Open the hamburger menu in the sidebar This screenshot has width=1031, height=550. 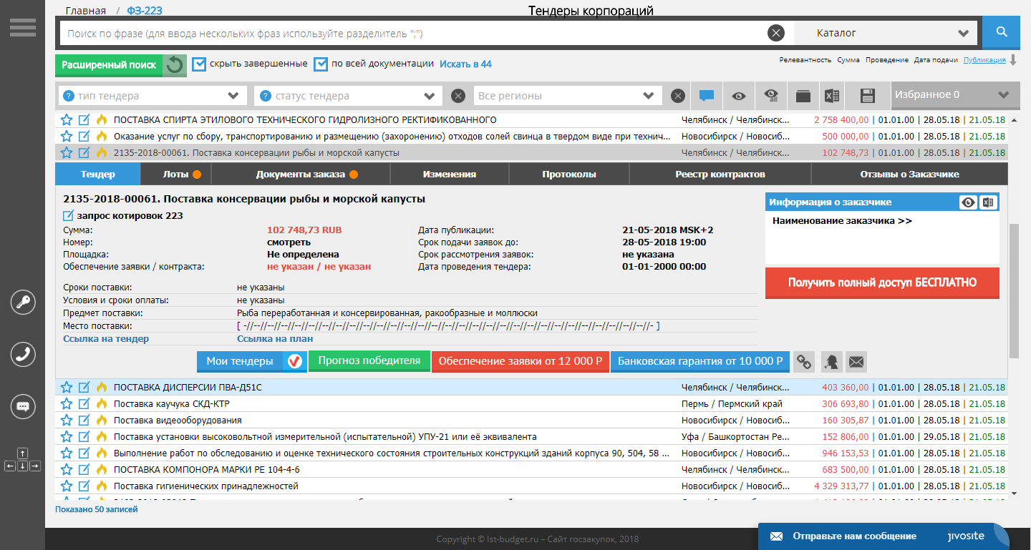[23, 26]
